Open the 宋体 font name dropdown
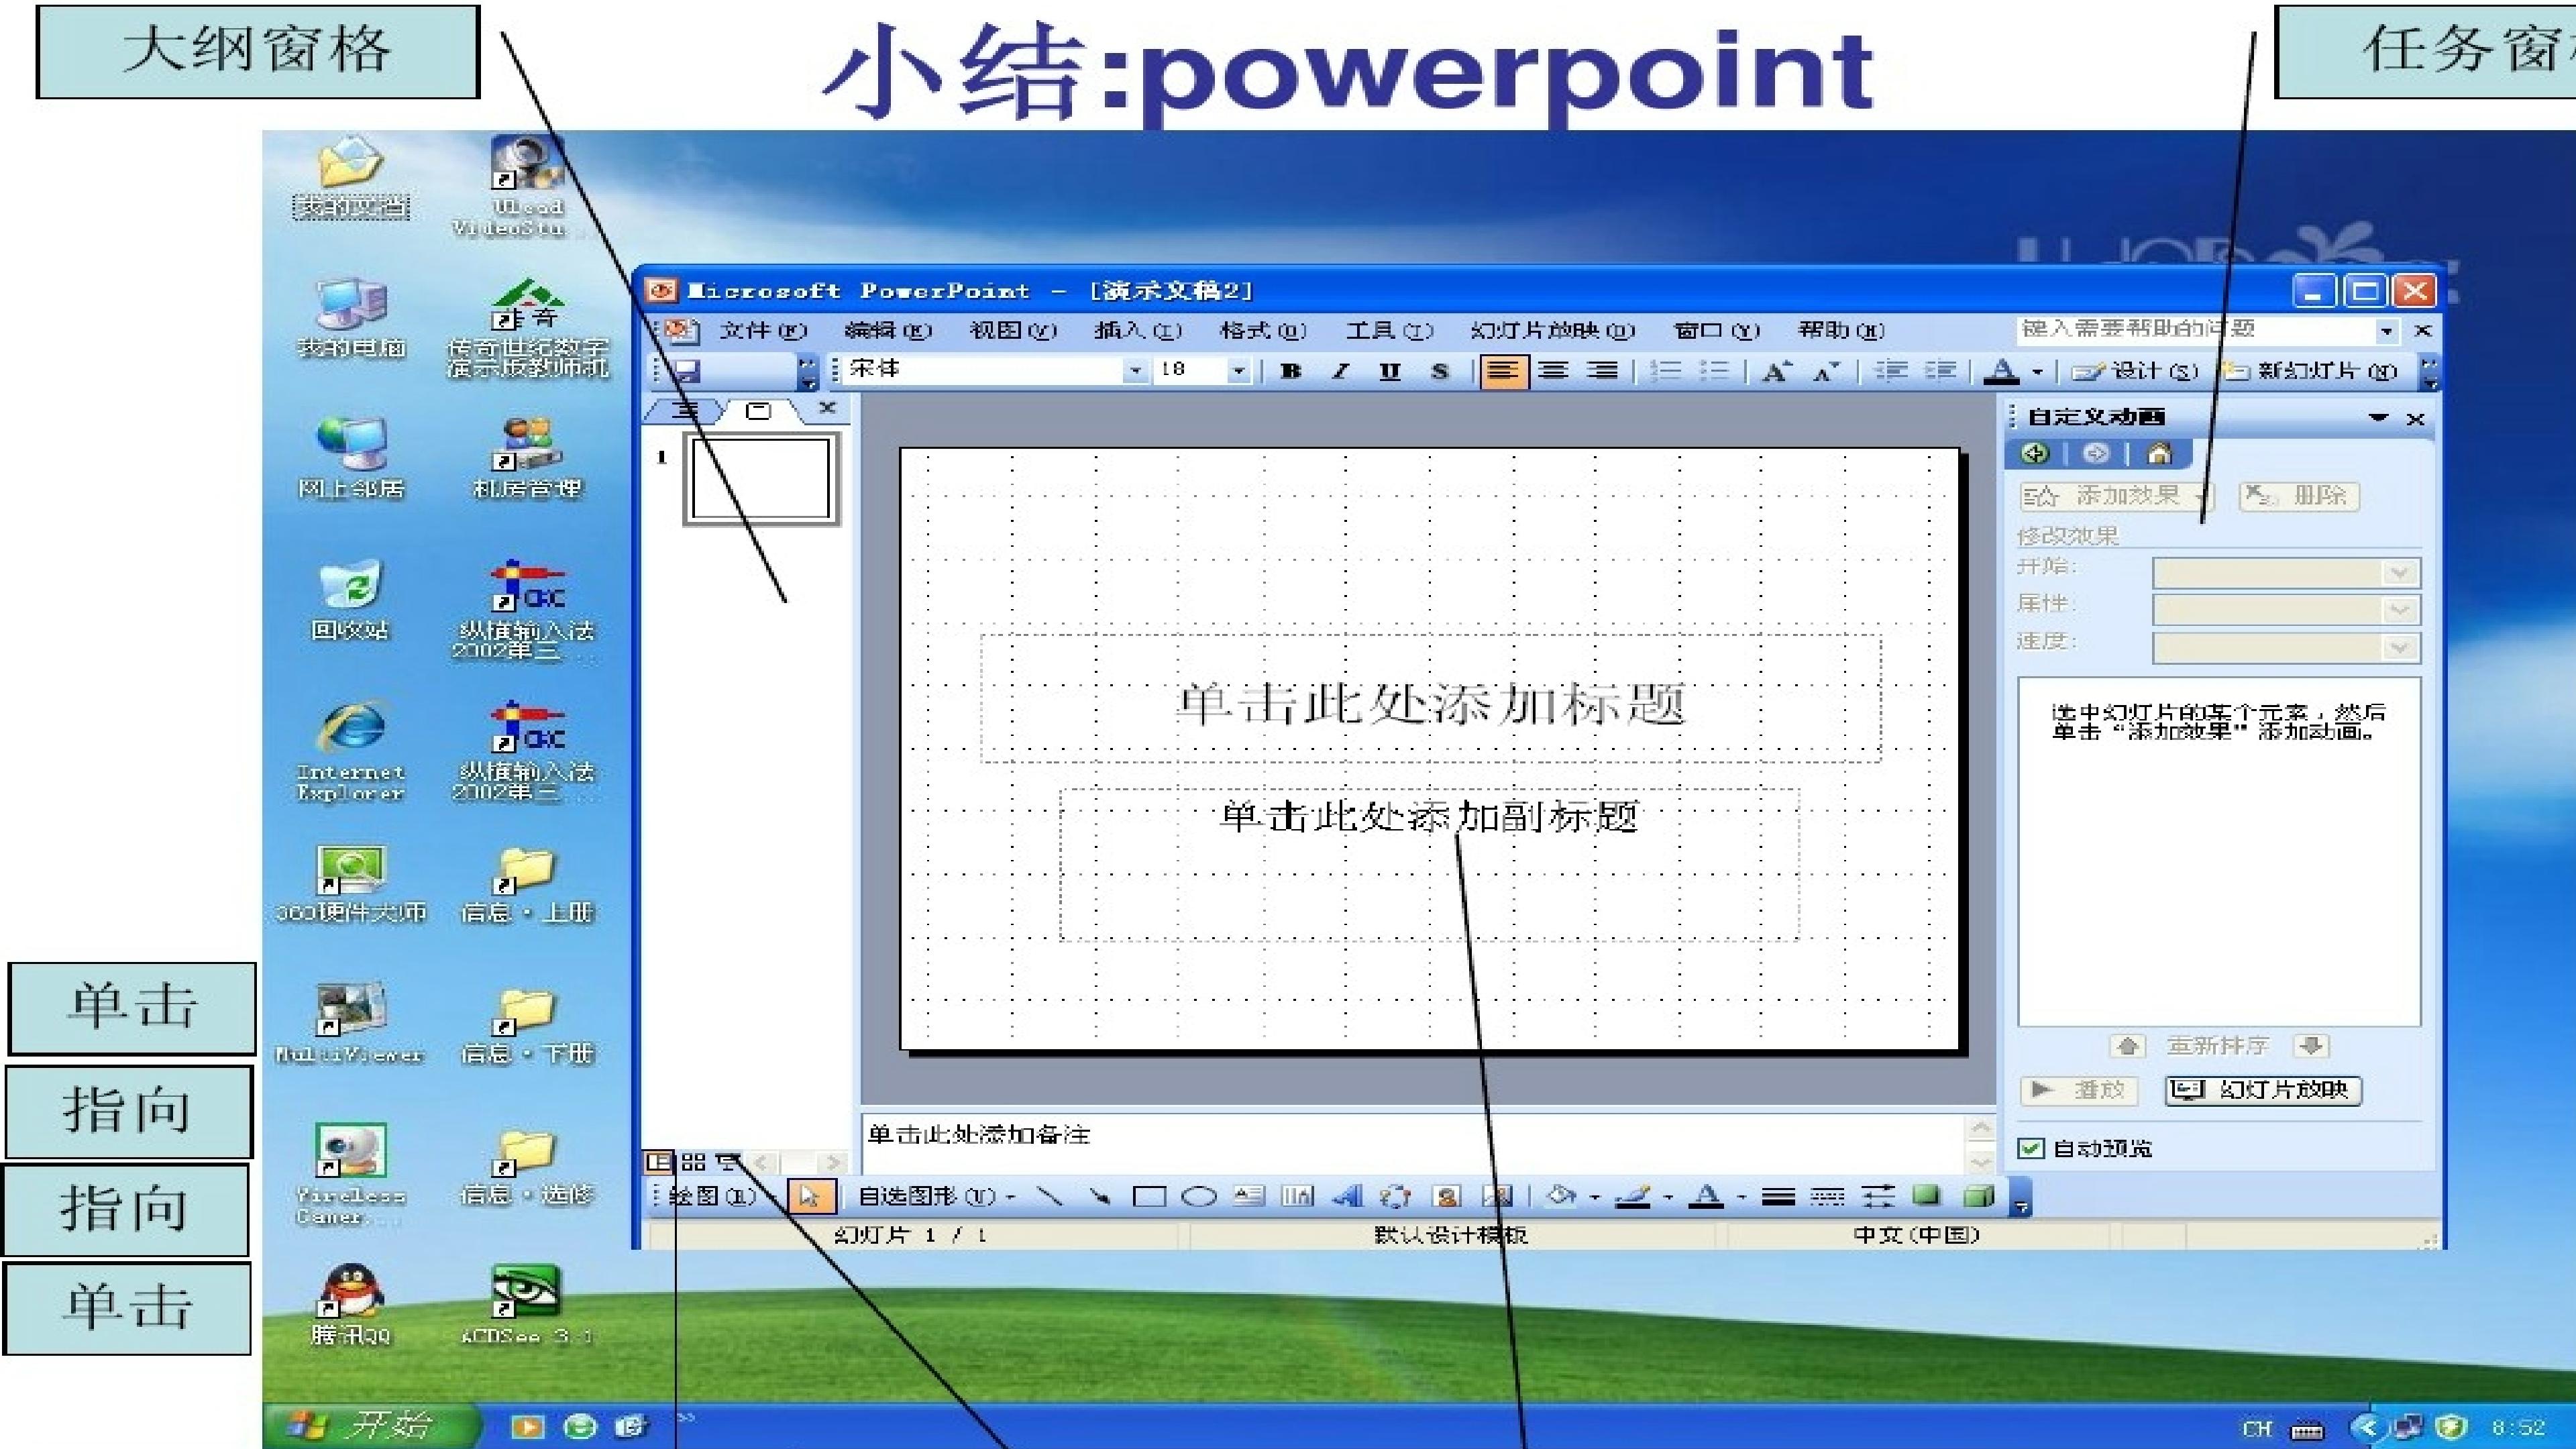This screenshot has height=1449, width=2576. point(1135,371)
